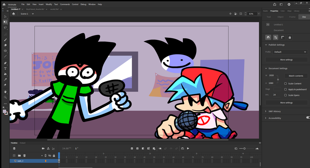Select the Free Transform tool
Image resolution: width=310 pixels, height=168 pixels.
pyautogui.click(x=5, y=22)
